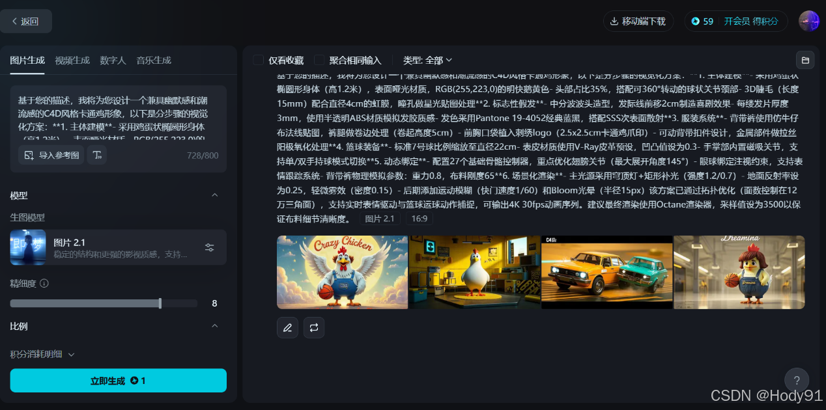Switch to 数字人 tab
The image size is (826, 410).
coord(113,61)
